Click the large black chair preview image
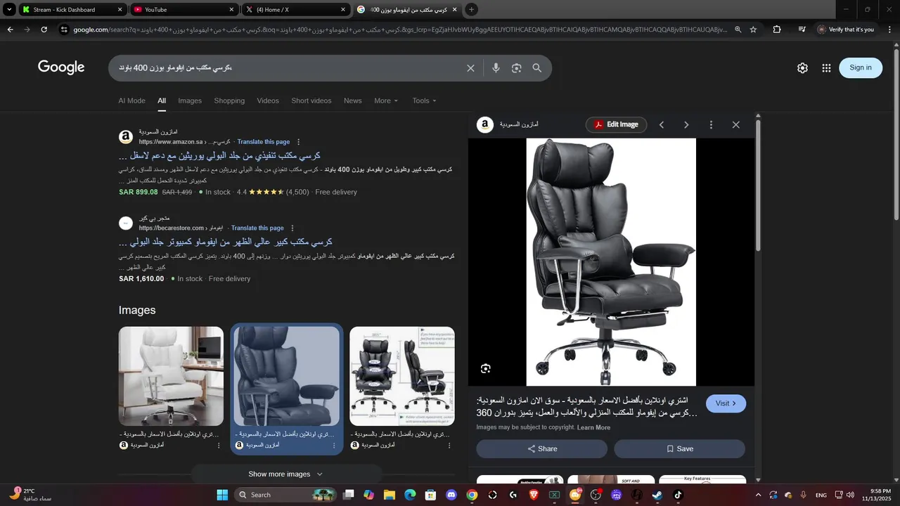The width and height of the screenshot is (900, 506). click(611, 262)
